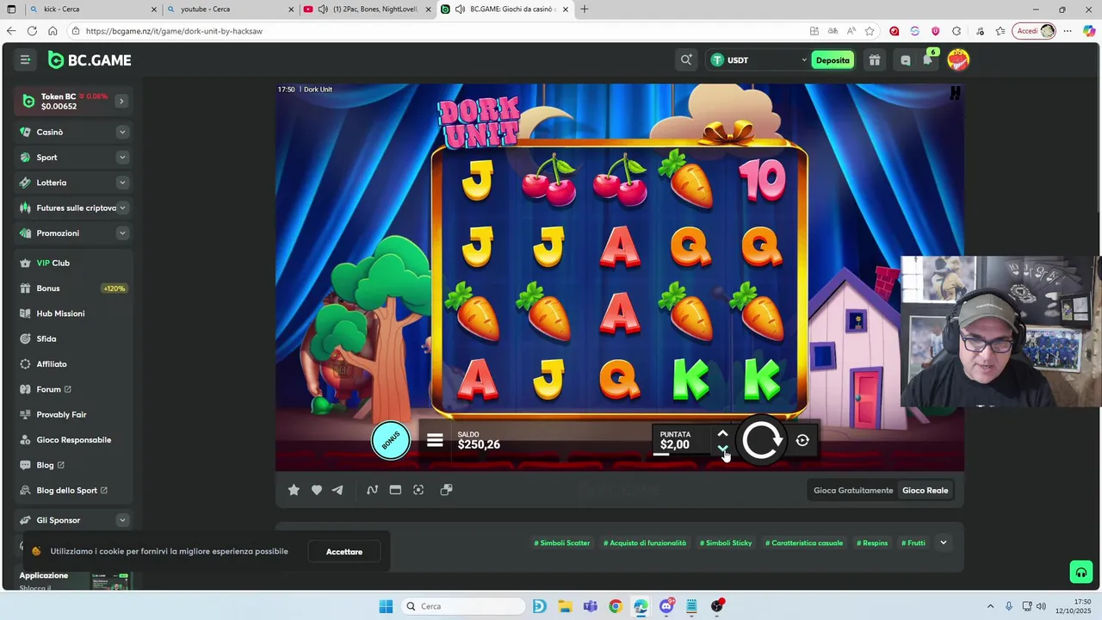Switch to theater mode icon
This screenshot has height=620, width=1102.
pos(395,490)
